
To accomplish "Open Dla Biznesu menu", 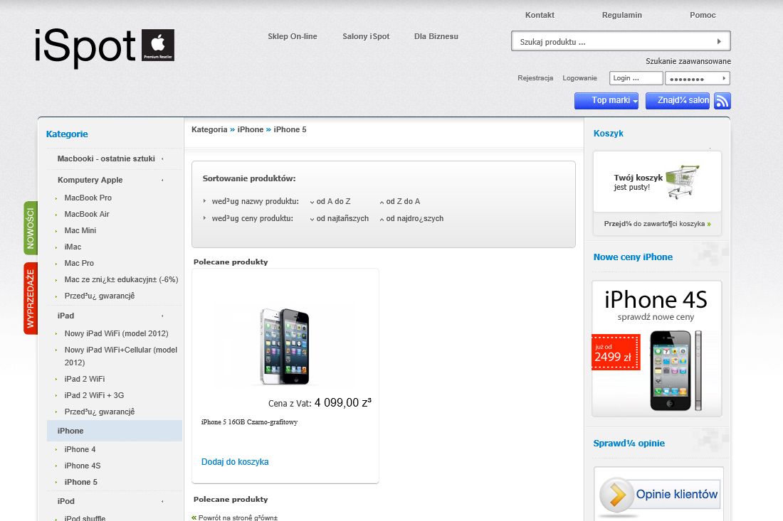I will coord(436,36).
